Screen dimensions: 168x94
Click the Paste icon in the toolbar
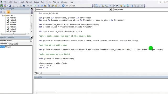point(20,6)
